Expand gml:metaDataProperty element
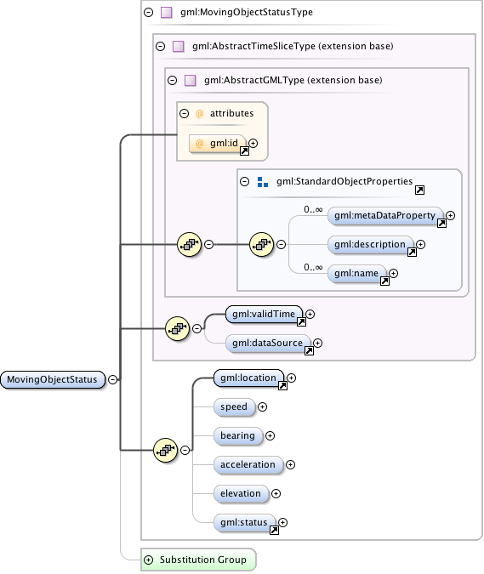Image resolution: width=484 pixels, height=574 pixels. pos(451,216)
